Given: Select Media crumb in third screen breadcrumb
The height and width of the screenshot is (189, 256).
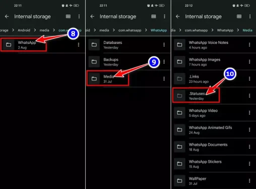Looking at the screenshot, I should point(247,30).
